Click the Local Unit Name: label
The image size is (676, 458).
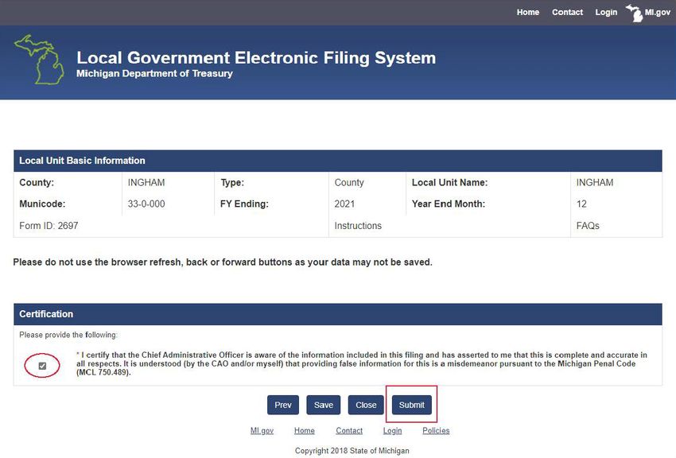(449, 182)
